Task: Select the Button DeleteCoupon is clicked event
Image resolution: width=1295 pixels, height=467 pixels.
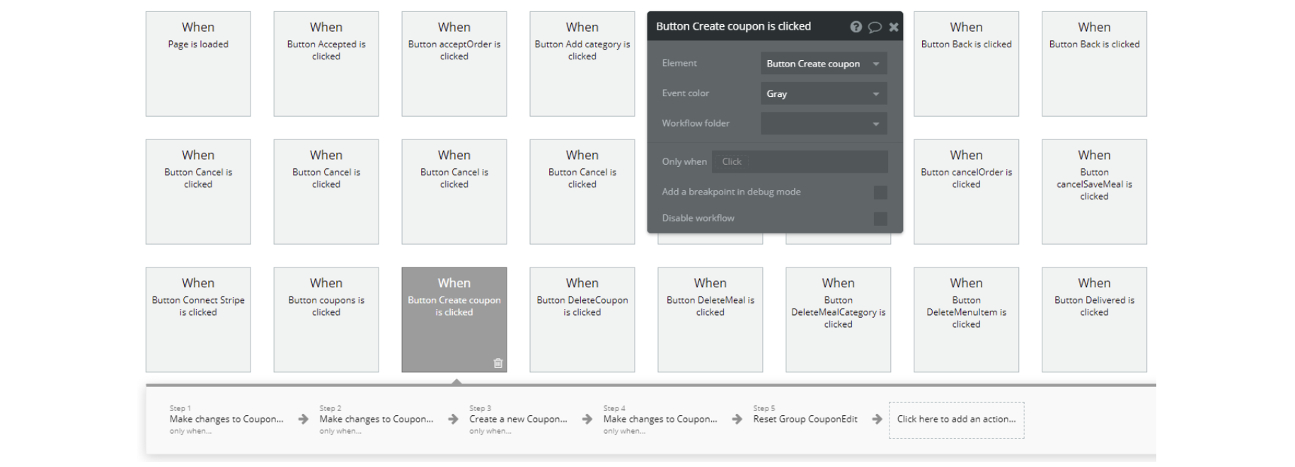Action: pyautogui.click(x=582, y=319)
